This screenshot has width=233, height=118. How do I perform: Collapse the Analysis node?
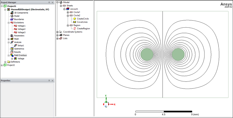point(9,42)
